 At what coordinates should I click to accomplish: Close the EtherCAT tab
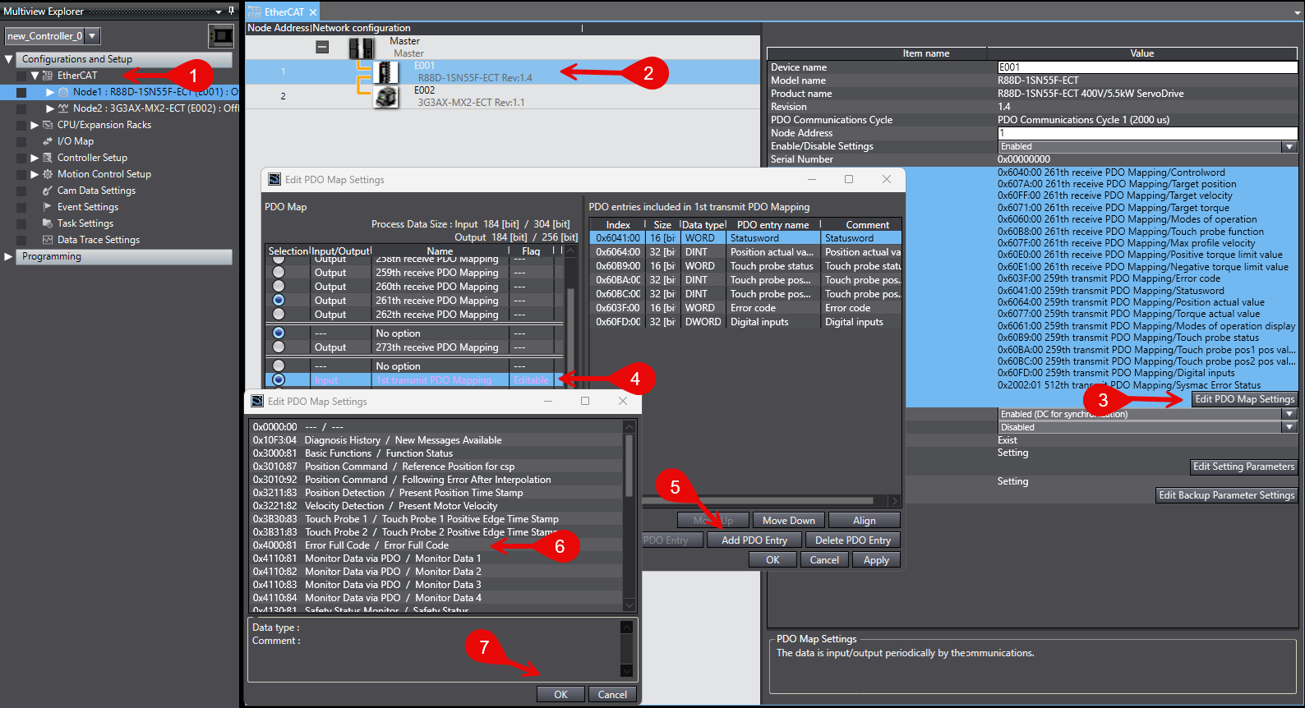click(x=313, y=12)
